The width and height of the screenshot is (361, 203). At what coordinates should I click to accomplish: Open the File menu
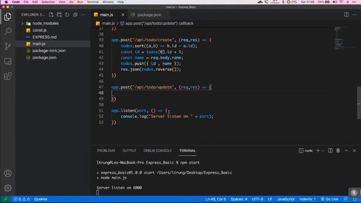(26, 2)
